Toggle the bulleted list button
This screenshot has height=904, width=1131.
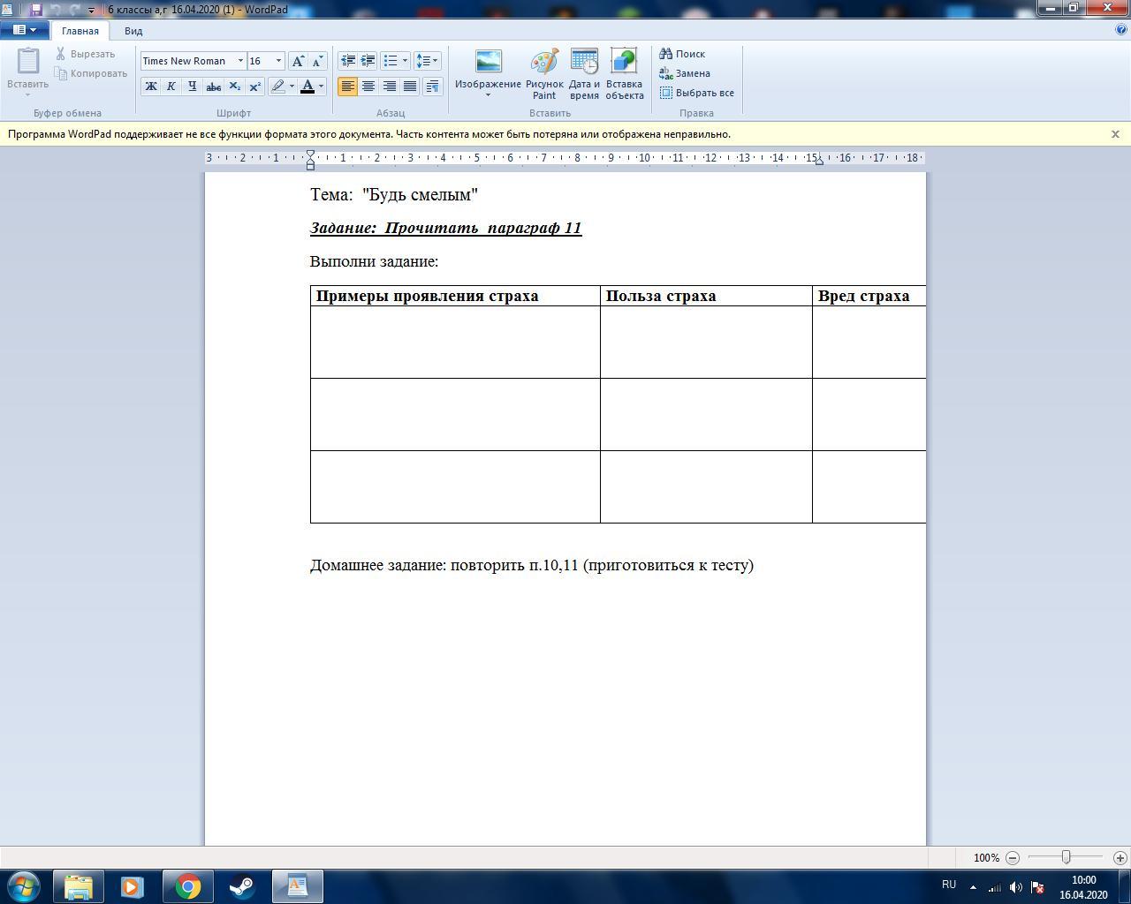coord(391,61)
